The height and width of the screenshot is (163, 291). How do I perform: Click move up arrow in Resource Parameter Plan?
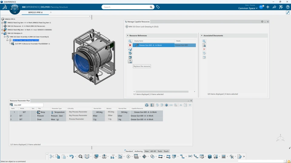181,105
